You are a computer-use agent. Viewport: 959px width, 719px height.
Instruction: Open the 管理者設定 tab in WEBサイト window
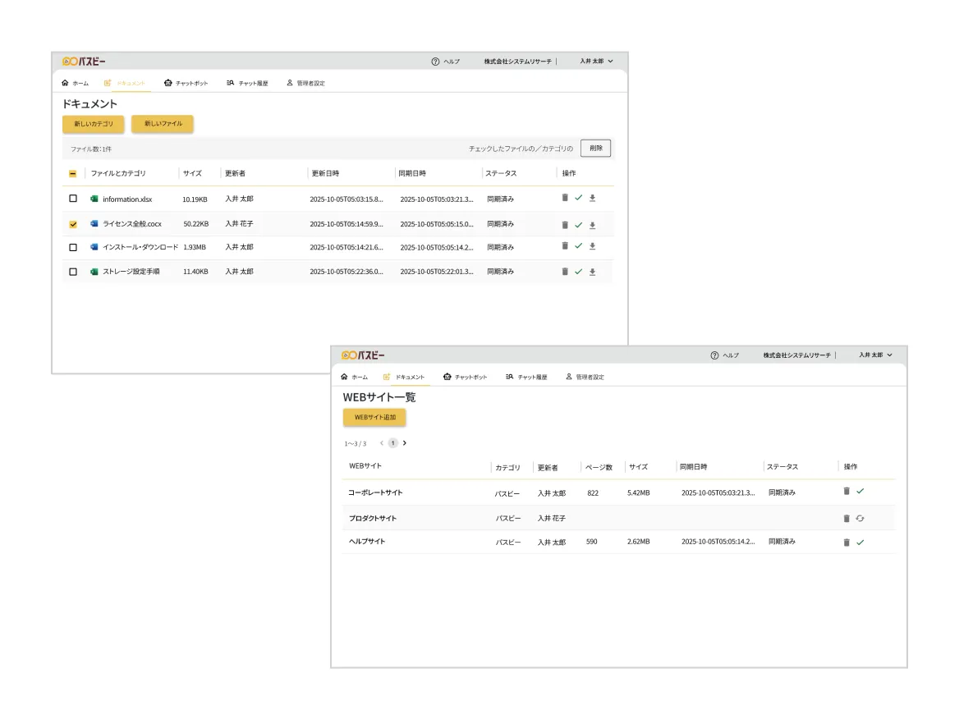[x=584, y=377]
